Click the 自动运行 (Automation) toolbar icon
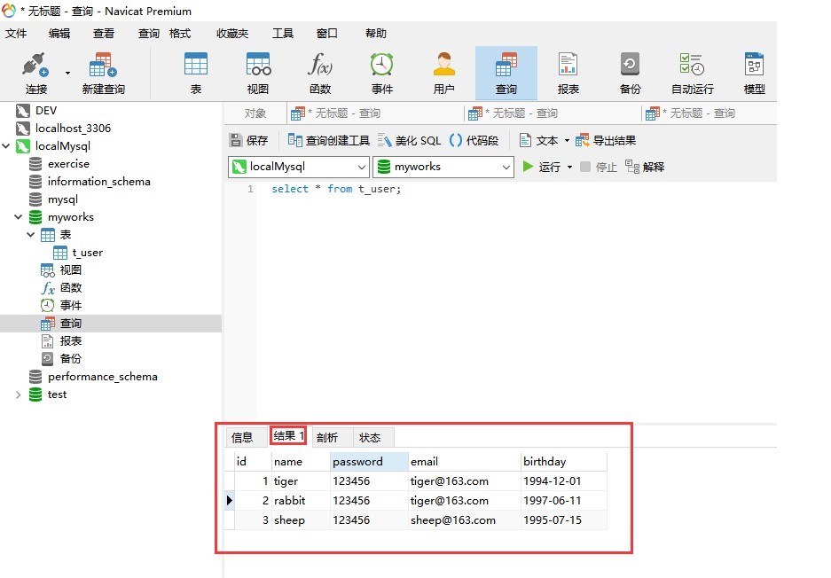Viewport: 831px width, 578px height. 692,73
